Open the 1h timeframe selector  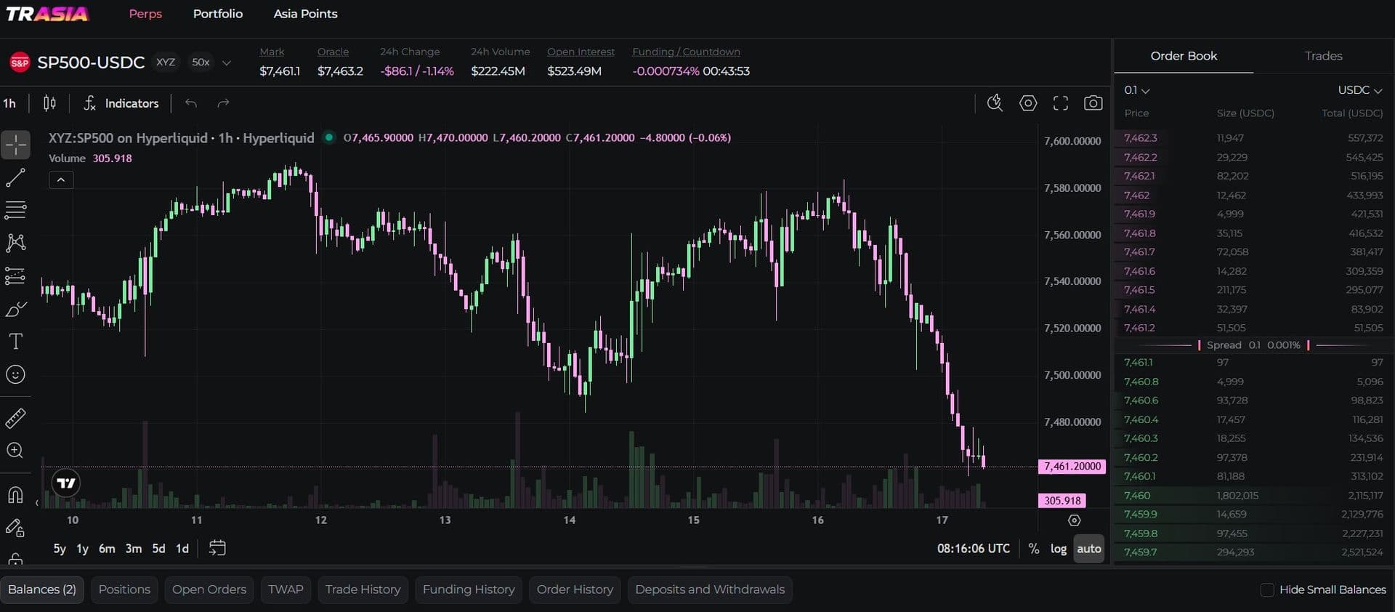(9, 103)
